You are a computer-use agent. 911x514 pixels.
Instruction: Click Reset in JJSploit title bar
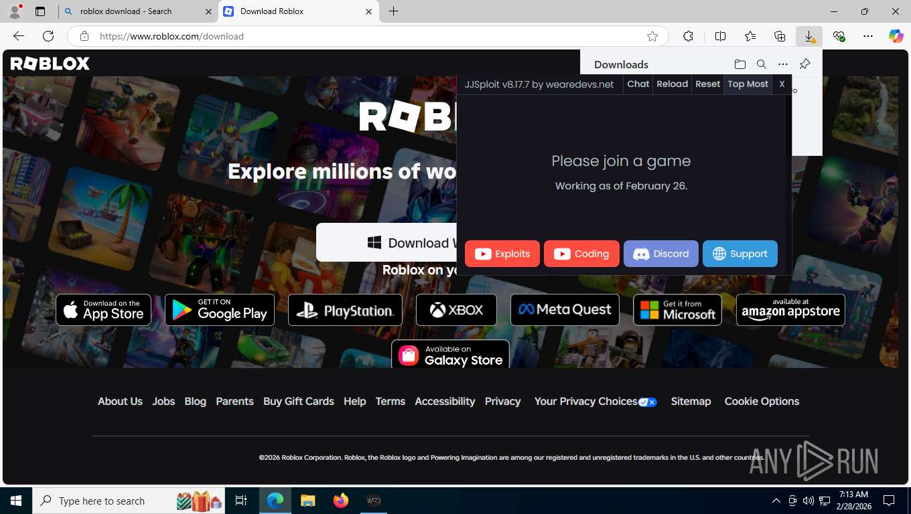(x=707, y=84)
